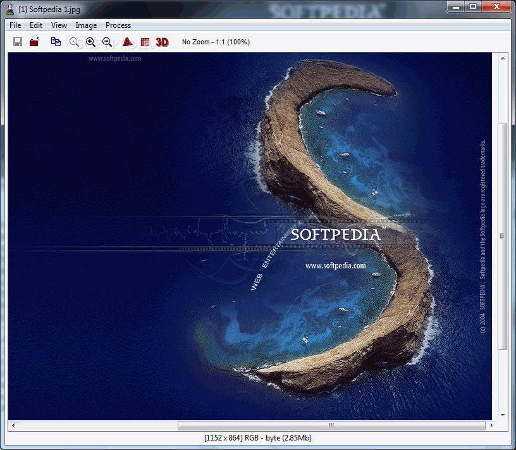
Task: Close the Softpedia 1.jpg window
Action: (x=496, y=6)
